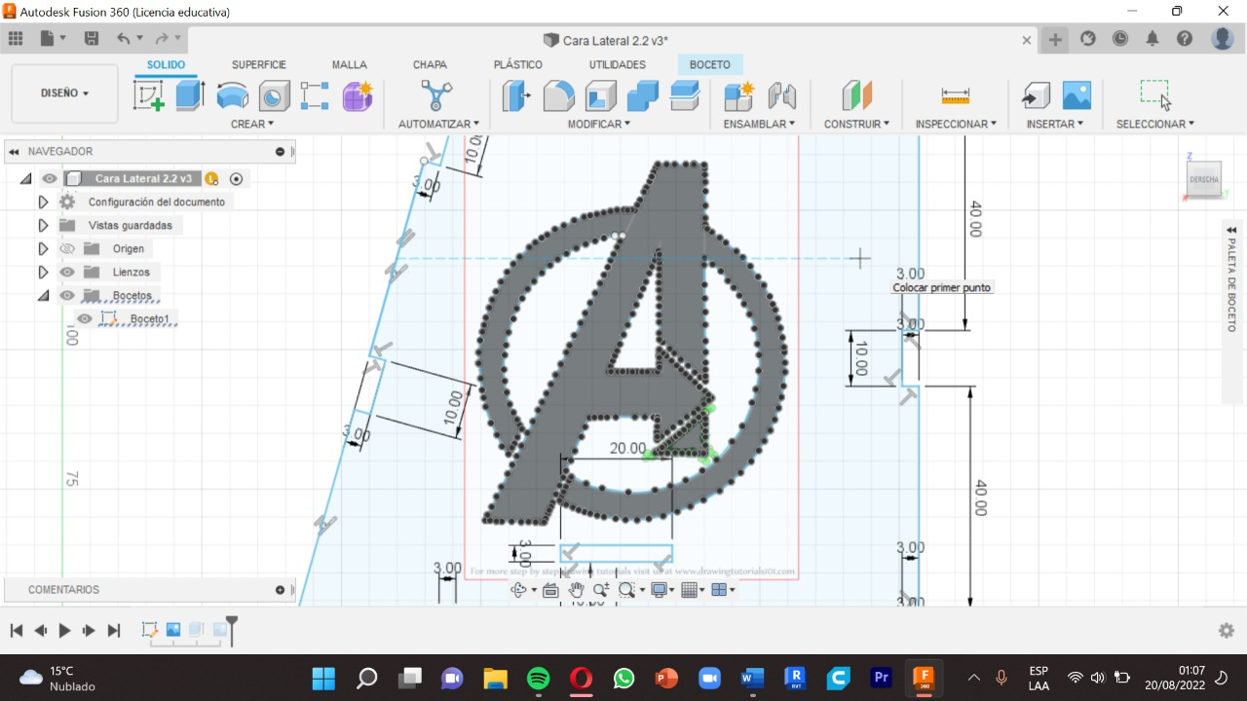Click the Hole tool icon
This screenshot has height=701, width=1247.
[x=274, y=95]
